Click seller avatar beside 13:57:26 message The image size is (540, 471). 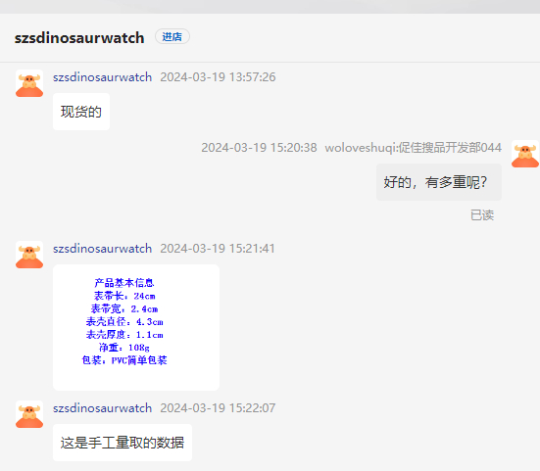click(x=29, y=83)
